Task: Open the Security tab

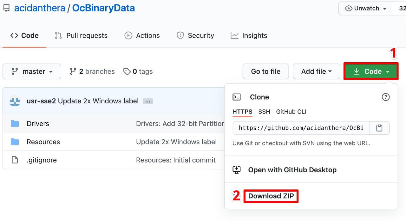Action: click(x=195, y=35)
